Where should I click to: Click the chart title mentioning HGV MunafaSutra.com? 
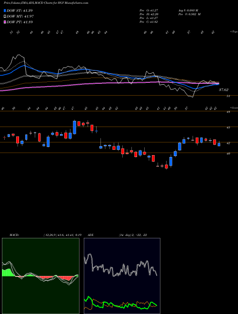(x=46, y=3)
